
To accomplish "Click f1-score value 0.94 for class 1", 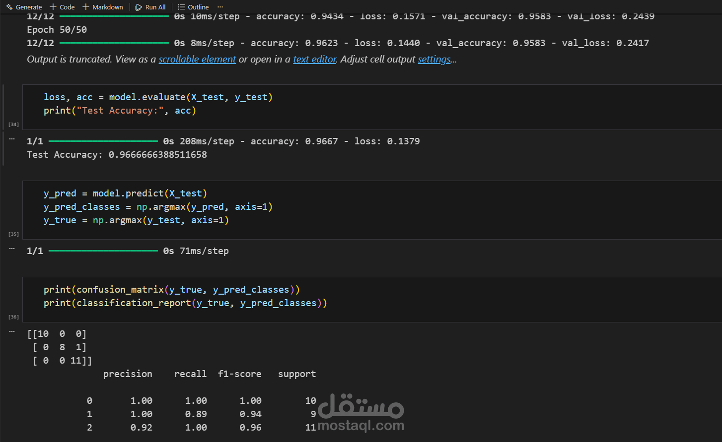I will point(250,414).
